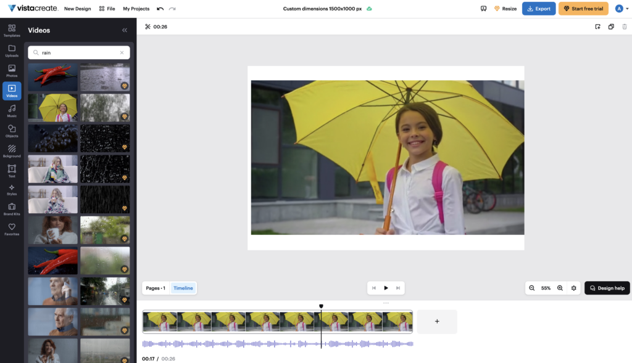This screenshot has height=363, width=632.
Task: Click the undo arrow icon
Action: pyautogui.click(x=160, y=9)
